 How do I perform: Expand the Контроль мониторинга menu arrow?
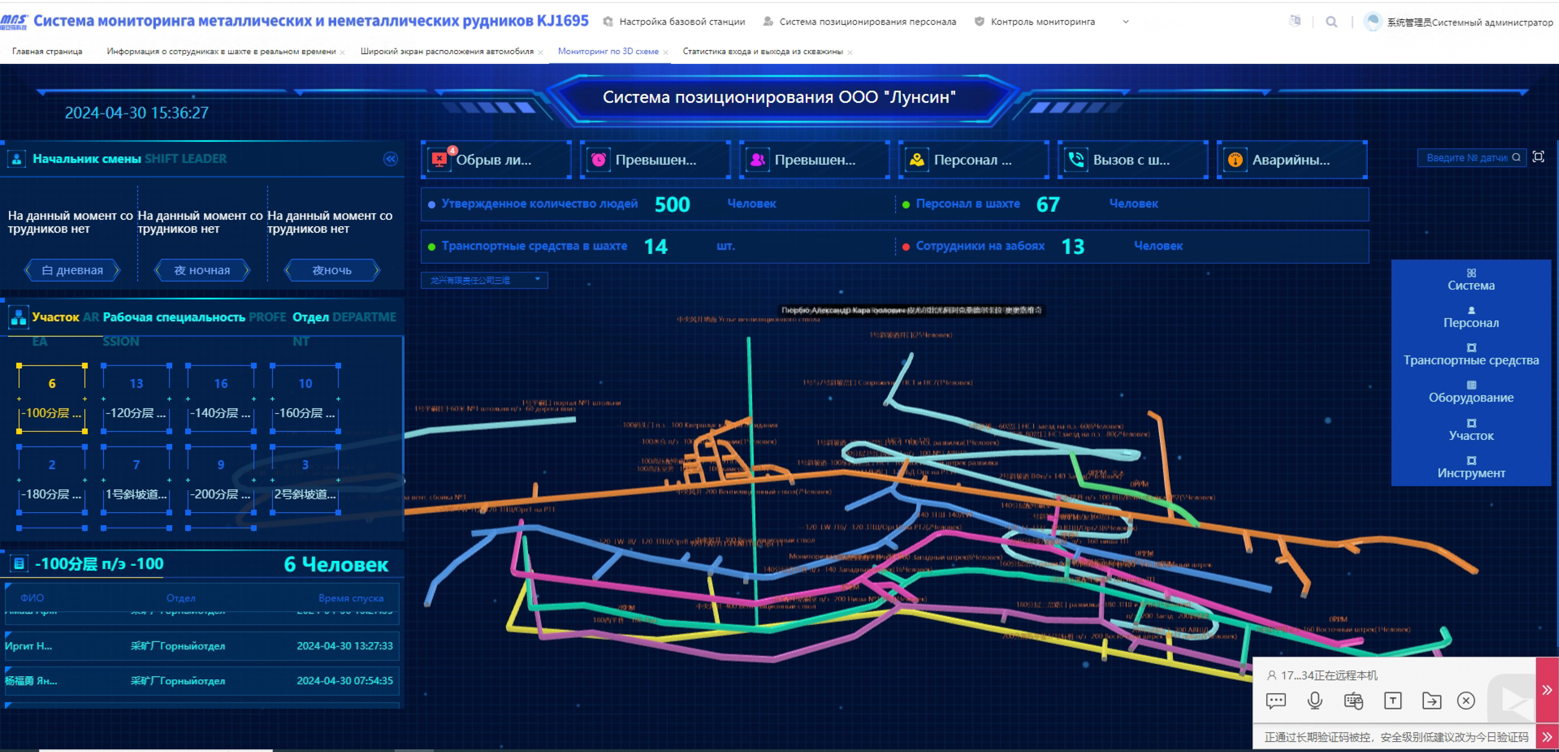[x=1126, y=22]
